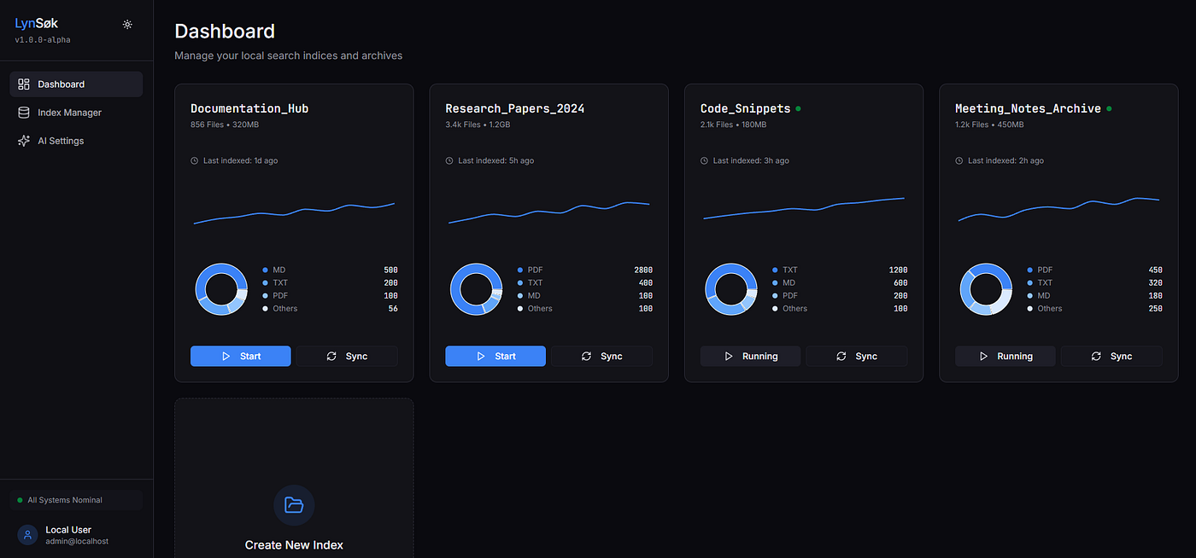
Task: Click the '3.4k Files • 1.2GB' text
Action: [x=478, y=125]
